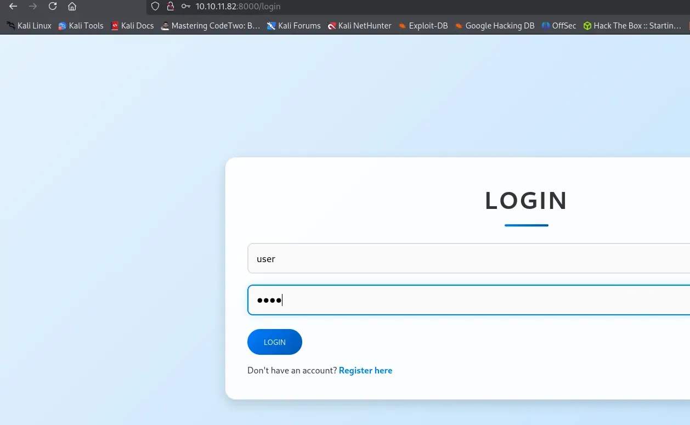This screenshot has height=425, width=690.
Task: Open the Exploit-DB bookmark
Action: click(423, 26)
